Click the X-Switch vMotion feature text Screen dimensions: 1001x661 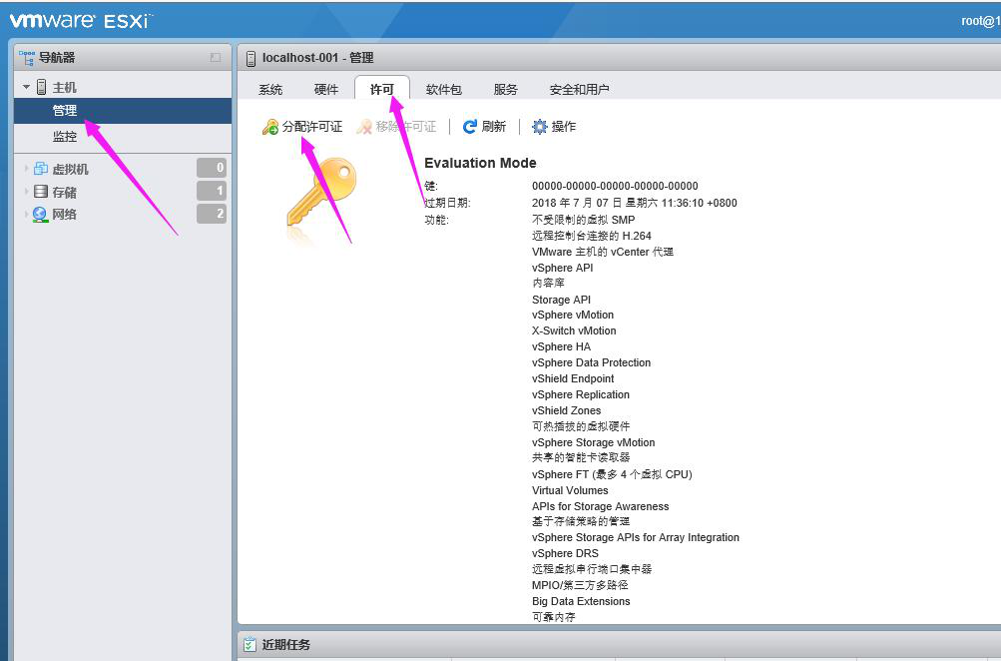[574, 330]
